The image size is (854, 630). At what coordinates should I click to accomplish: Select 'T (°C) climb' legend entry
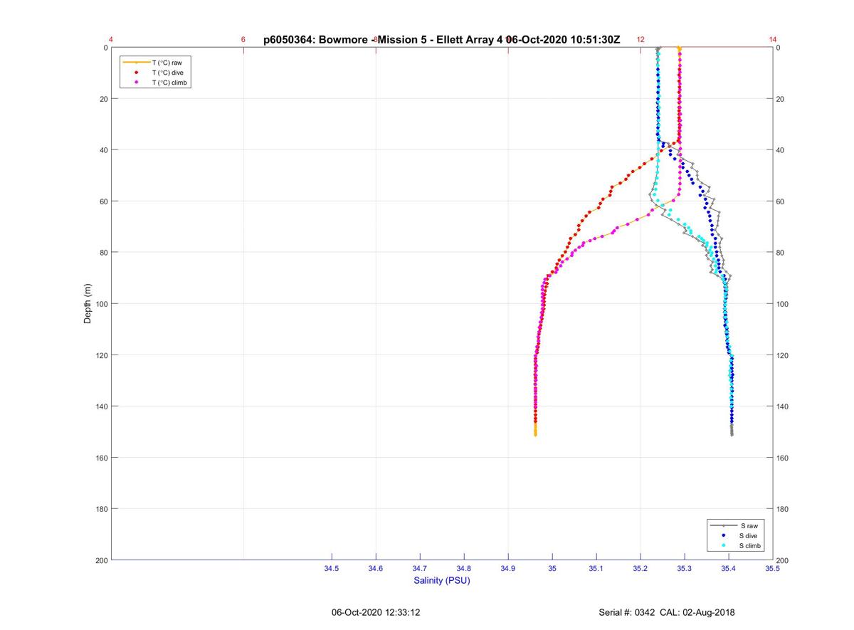click(x=169, y=83)
